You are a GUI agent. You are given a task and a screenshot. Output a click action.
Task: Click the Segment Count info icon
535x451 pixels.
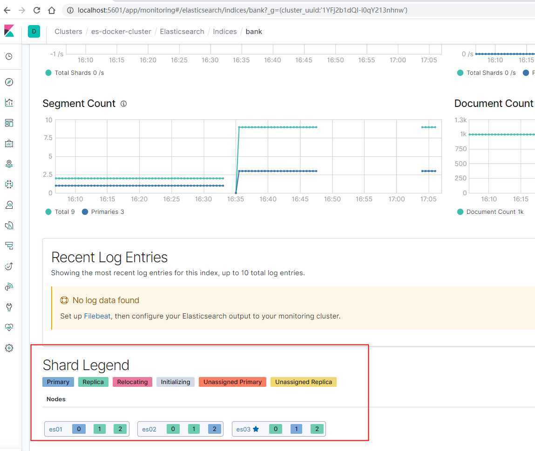click(x=123, y=104)
